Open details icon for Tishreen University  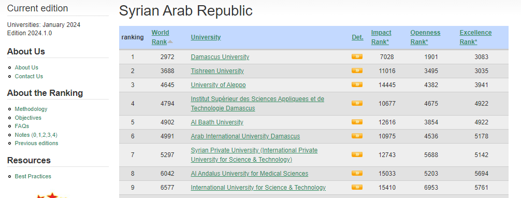357,70
